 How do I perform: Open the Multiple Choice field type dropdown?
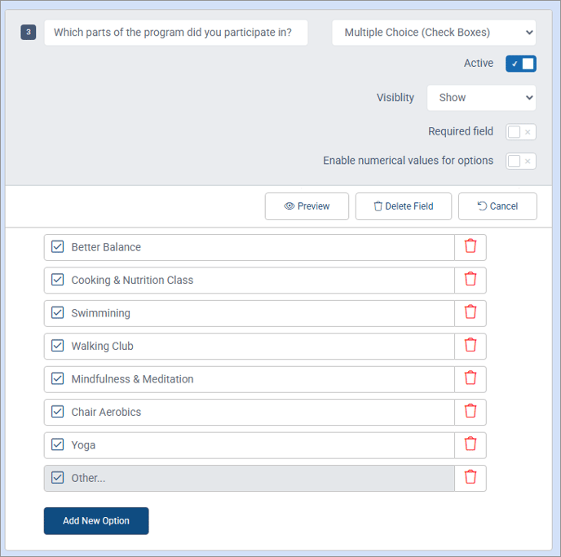pyautogui.click(x=434, y=33)
